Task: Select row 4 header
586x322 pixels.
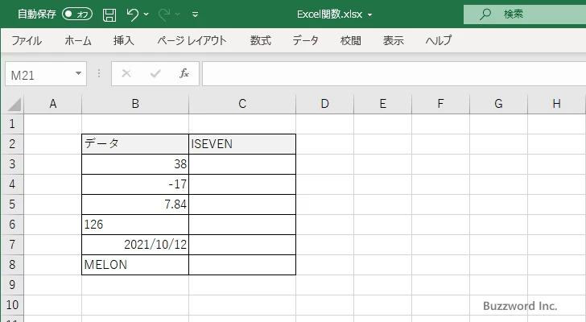Action: pos(12,184)
